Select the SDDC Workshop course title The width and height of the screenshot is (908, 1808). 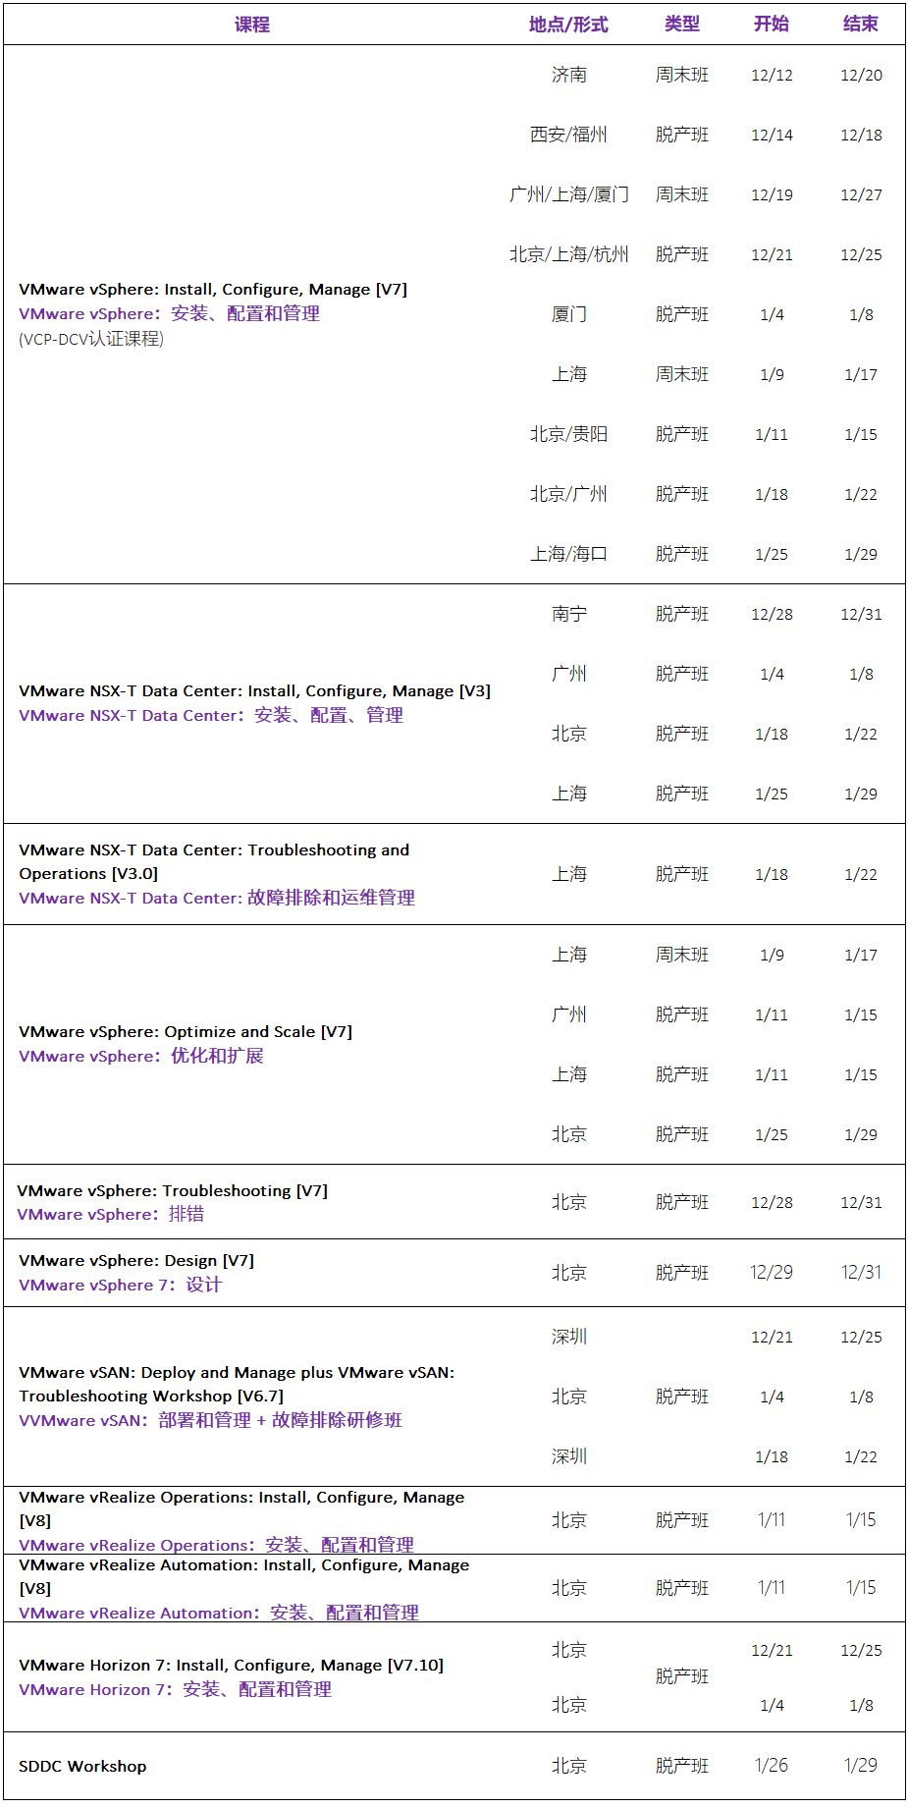(x=82, y=1766)
